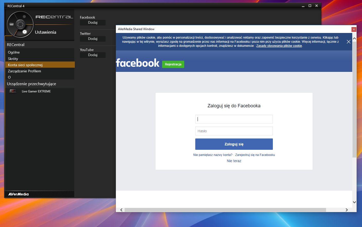Click the scroll left arrow in Shared Window

click(122, 210)
